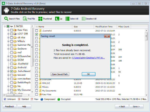Open the saved path link C:\Users\admin\Desktop
Image resolution: width=150 pixels, height=112 pixels.
88,58
